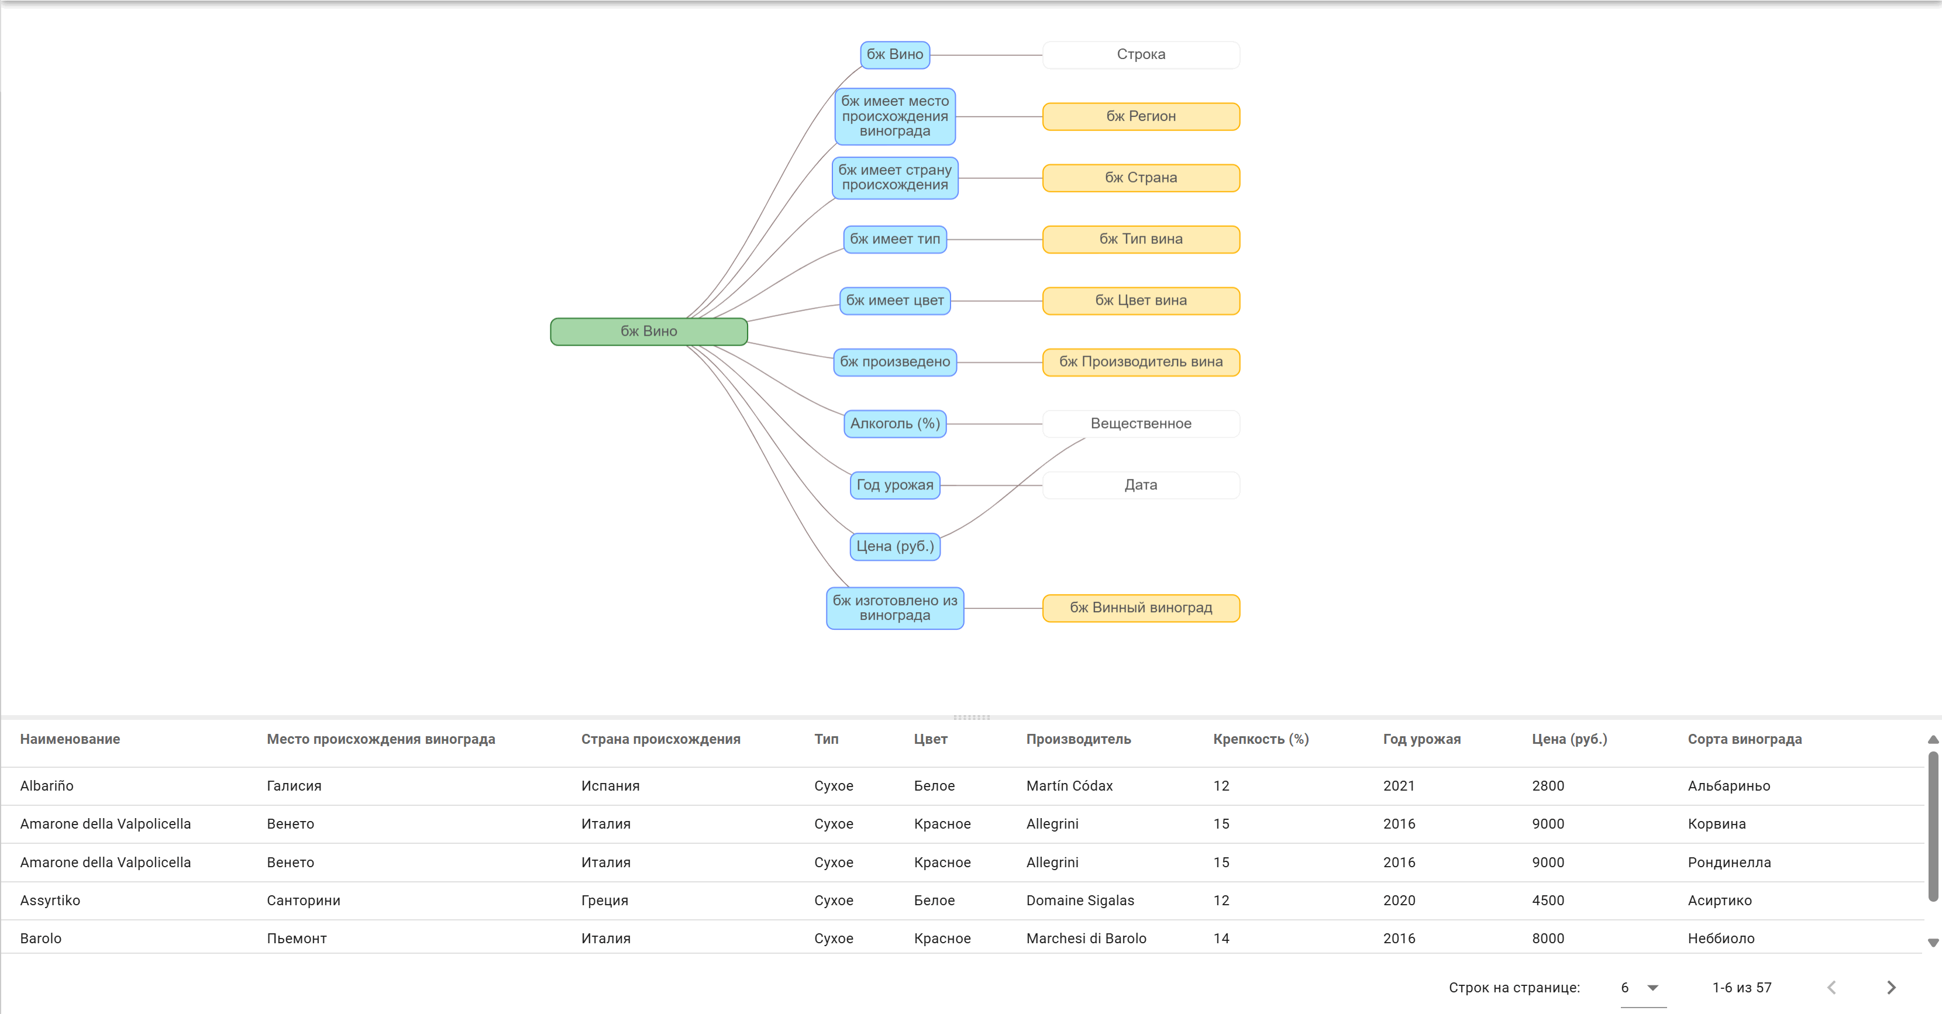This screenshot has width=1942, height=1014.
Task: Click 'Галисия' region cell
Action: coord(294,785)
